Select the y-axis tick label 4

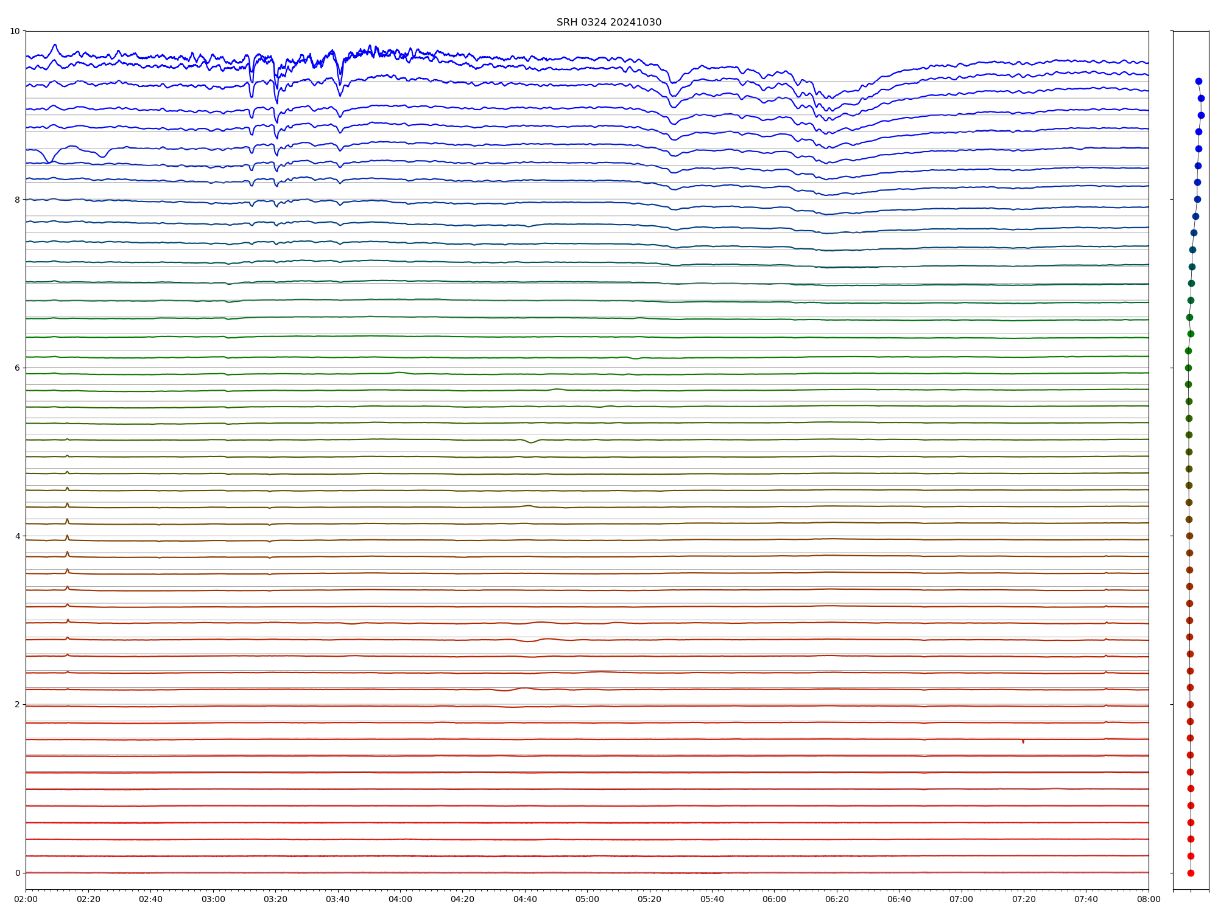18,536
